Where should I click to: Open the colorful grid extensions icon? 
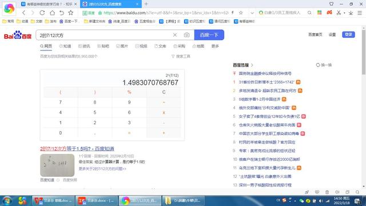(x=320, y=13)
